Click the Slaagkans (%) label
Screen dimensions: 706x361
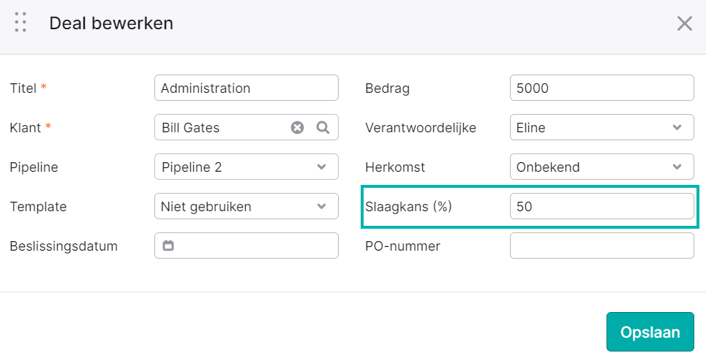click(x=408, y=207)
